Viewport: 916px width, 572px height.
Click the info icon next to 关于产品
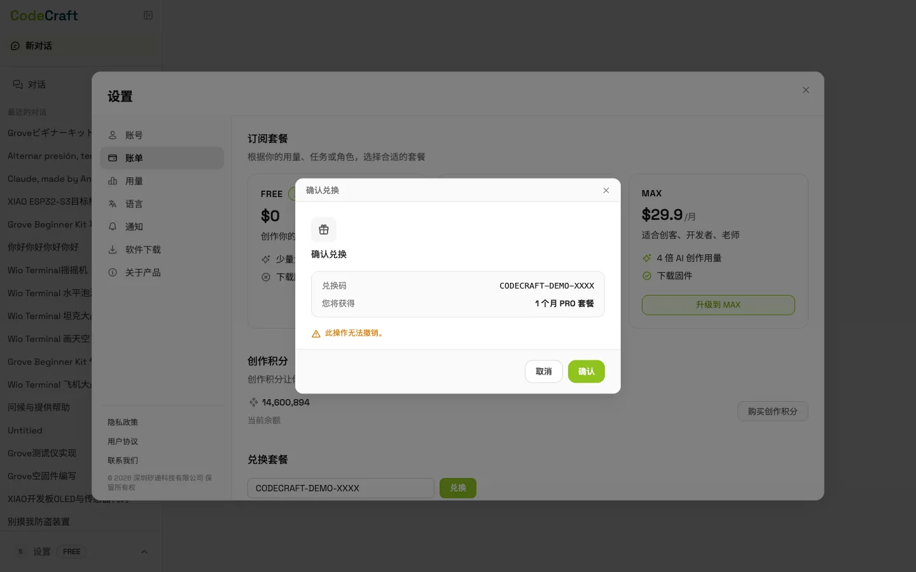[113, 273]
